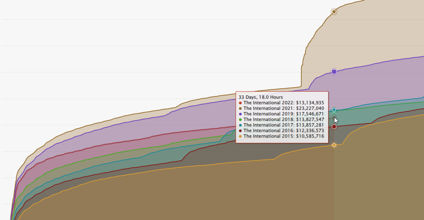Click 'The International 2018: $13,827,547' tooltip row
Viewport: 424px width, 220px height.
coord(281,119)
